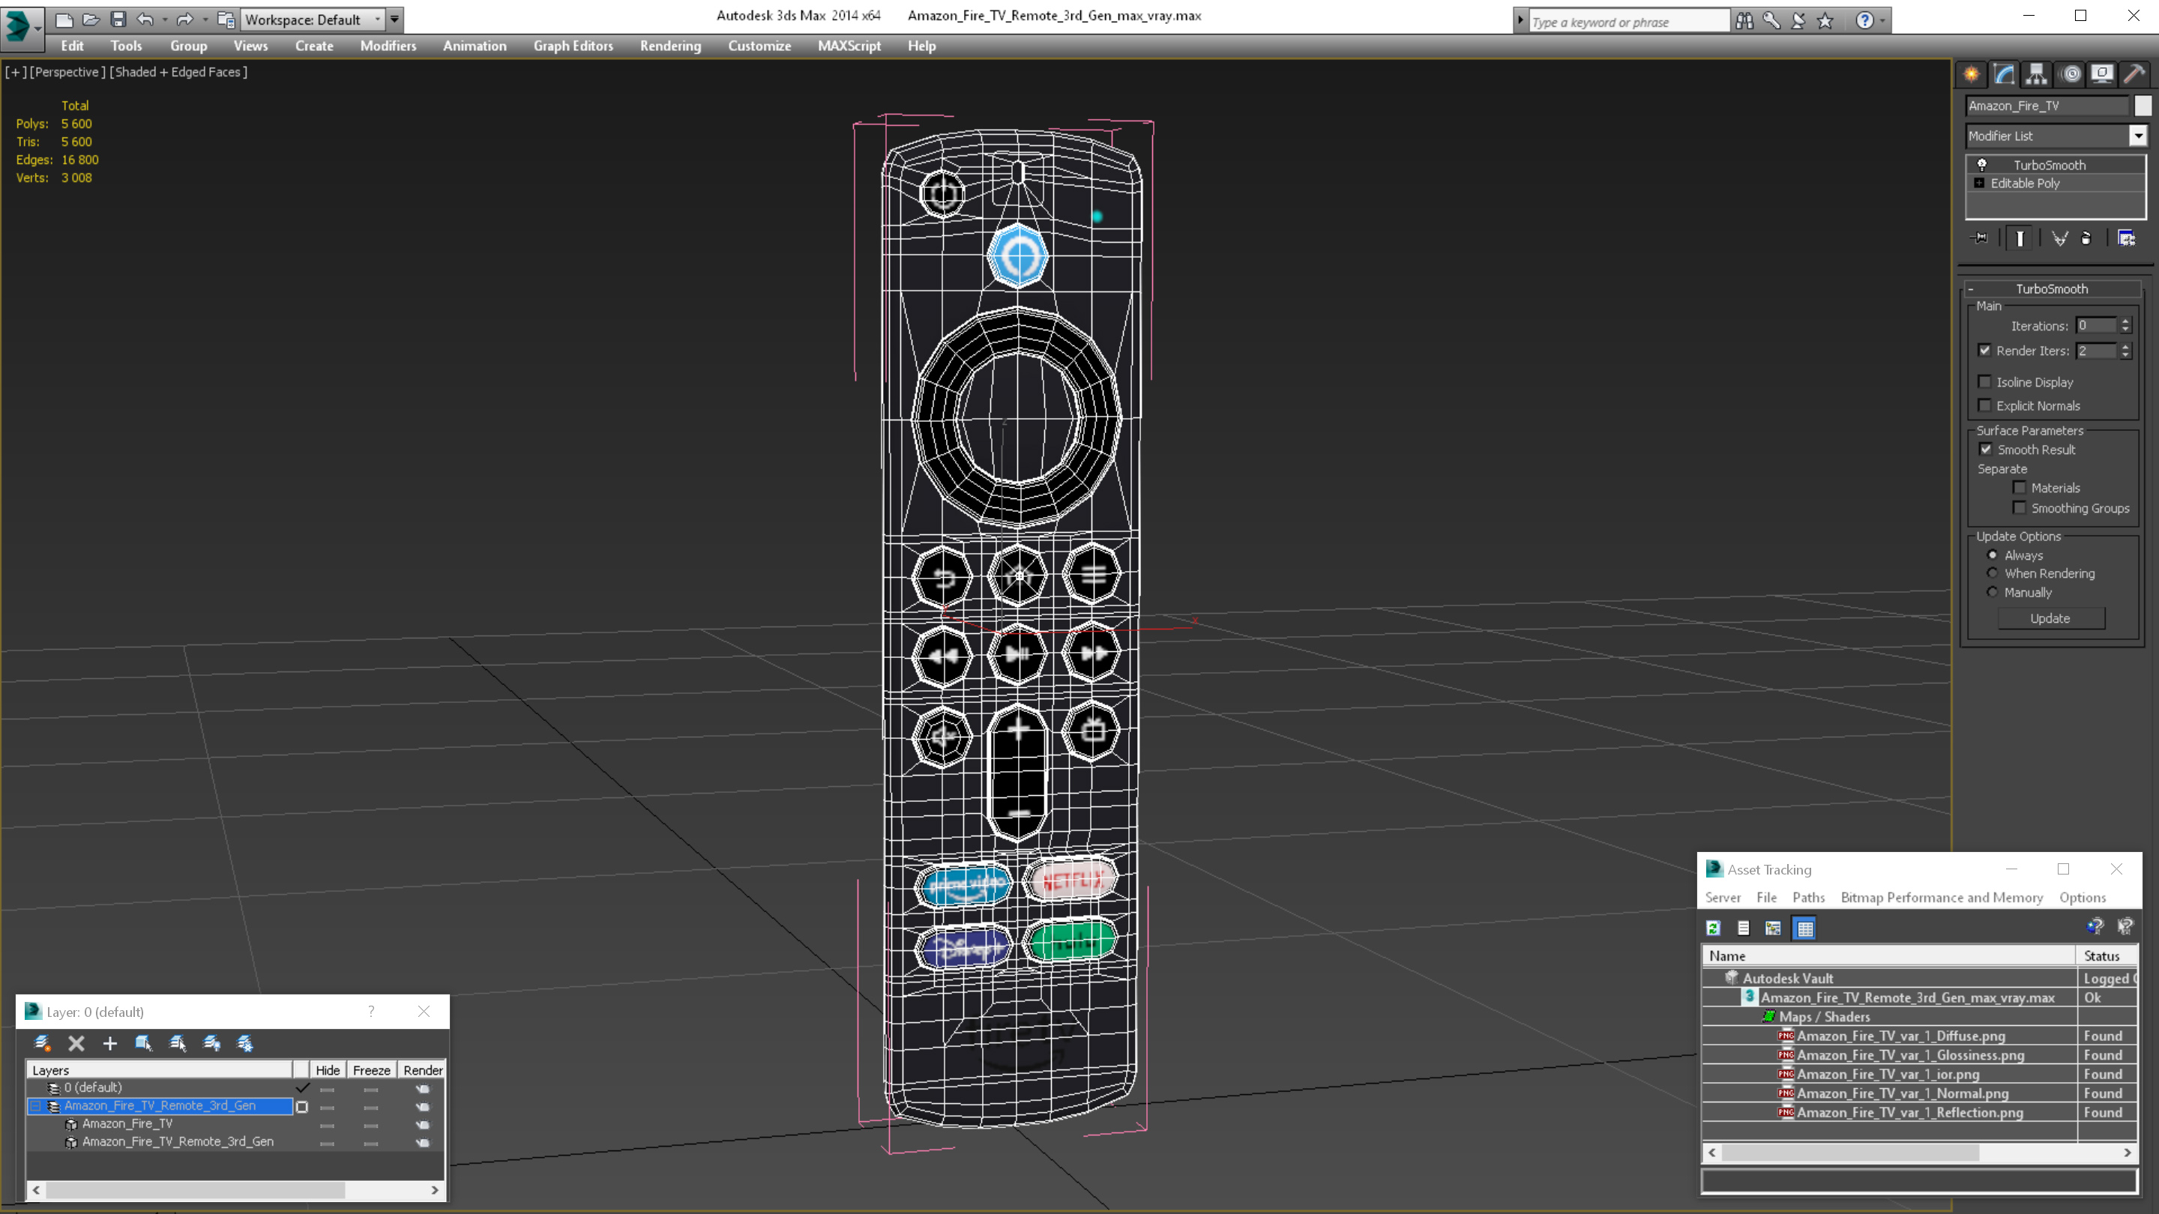Enable the Isoline Display checkbox
Screen dimensions: 2159x1214
(1984, 382)
